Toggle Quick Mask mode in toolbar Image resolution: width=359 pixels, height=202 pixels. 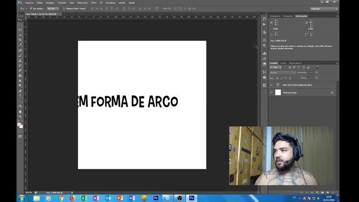20,131
